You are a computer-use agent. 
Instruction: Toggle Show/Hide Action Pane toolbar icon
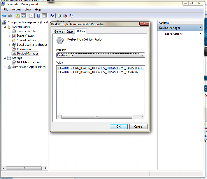[x=45, y=16]
